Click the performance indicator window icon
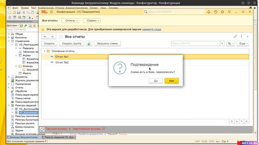This screenshot has width=259, height=145. point(42,129)
